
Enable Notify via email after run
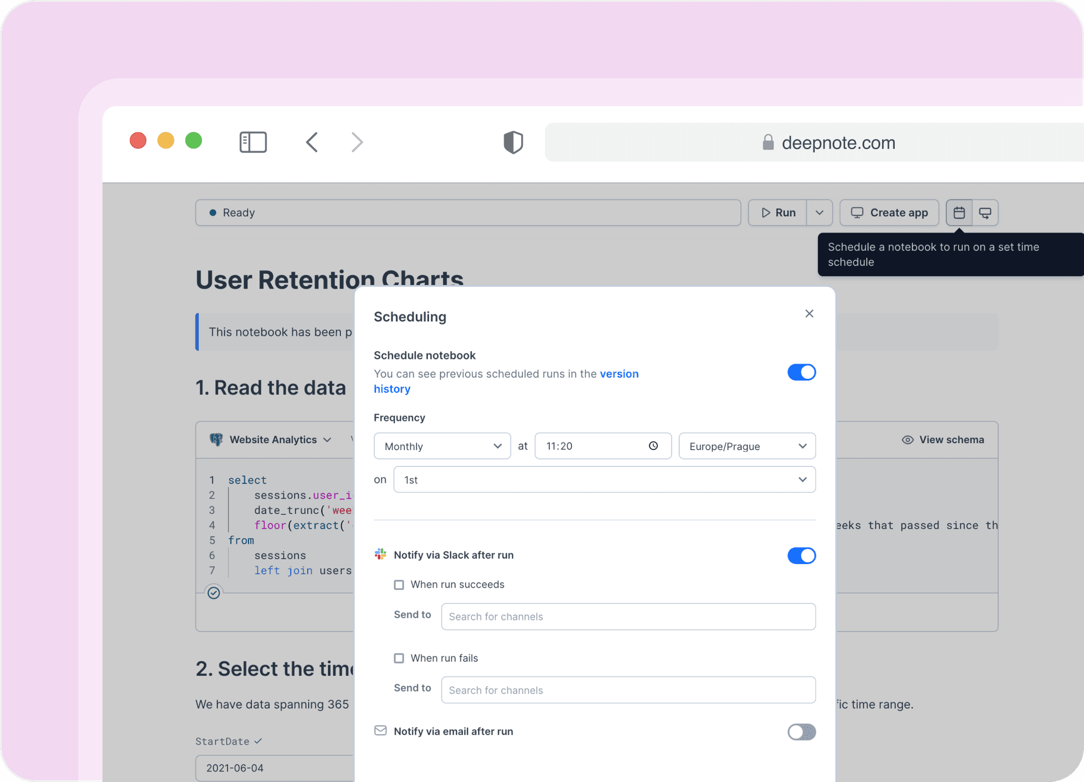click(x=801, y=732)
